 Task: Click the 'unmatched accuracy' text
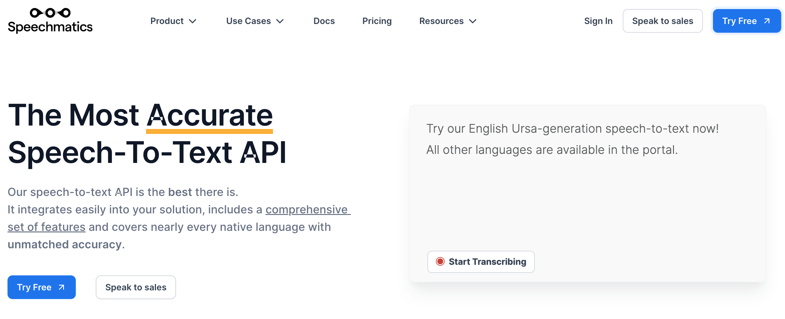(66, 245)
